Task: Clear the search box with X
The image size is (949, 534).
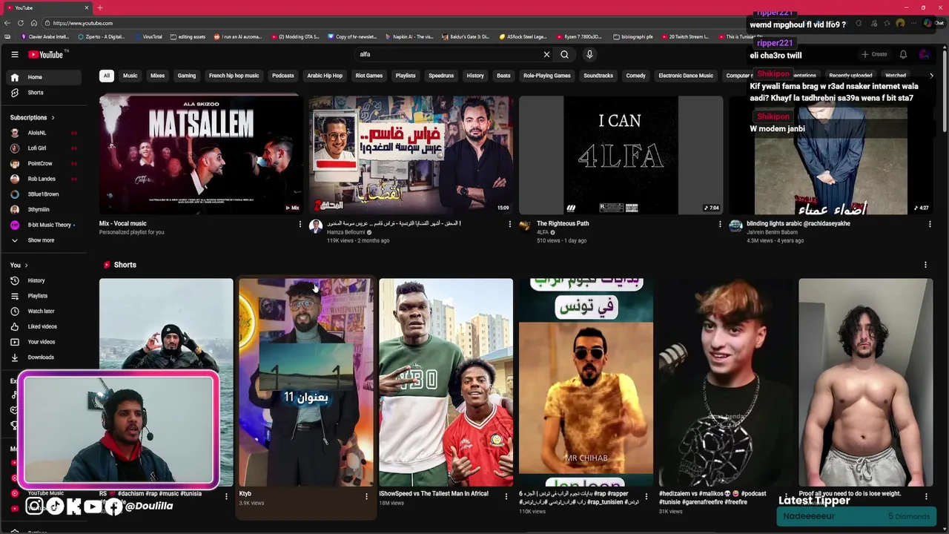Action: coord(546,54)
